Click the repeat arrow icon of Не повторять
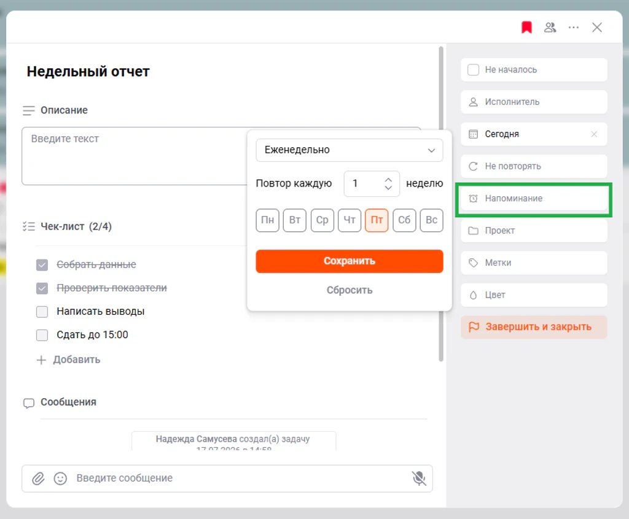The height and width of the screenshot is (519, 629). [x=474, y=166]
